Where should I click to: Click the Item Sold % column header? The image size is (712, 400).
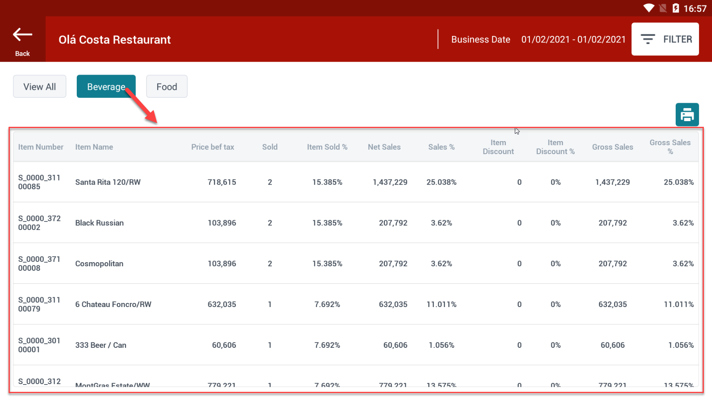point(327,147)
